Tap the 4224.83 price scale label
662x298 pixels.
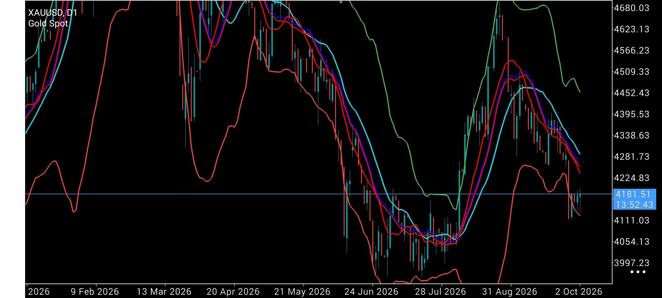pos(631,178)
